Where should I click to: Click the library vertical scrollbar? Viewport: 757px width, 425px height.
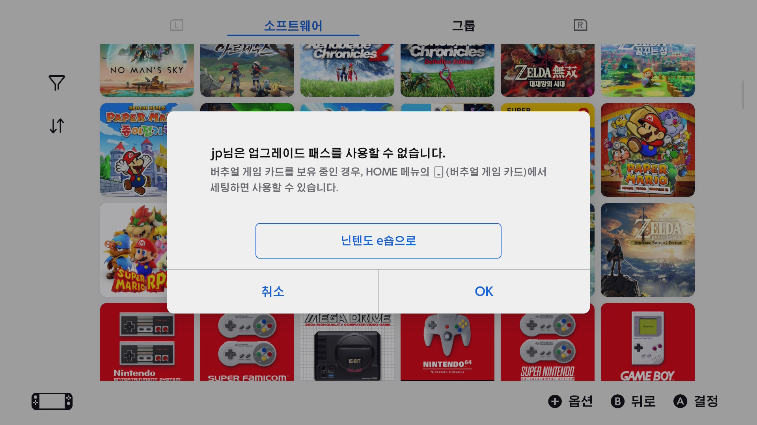[x=743, y=95]
